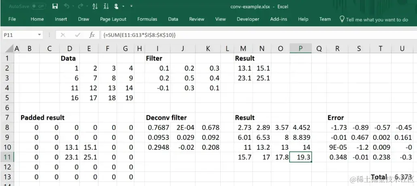Screen dimensions: 417x186
Task: Open the Developer tab
Action: (248, 19)
